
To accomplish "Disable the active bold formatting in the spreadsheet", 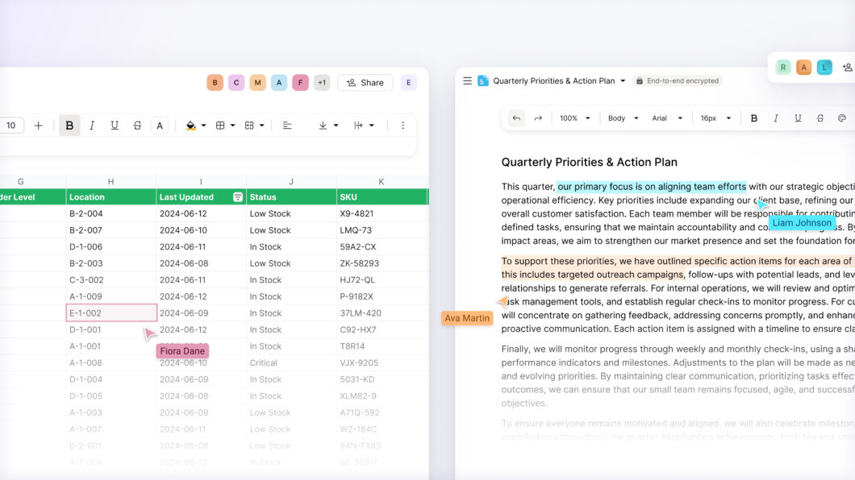I will [69, 126].
